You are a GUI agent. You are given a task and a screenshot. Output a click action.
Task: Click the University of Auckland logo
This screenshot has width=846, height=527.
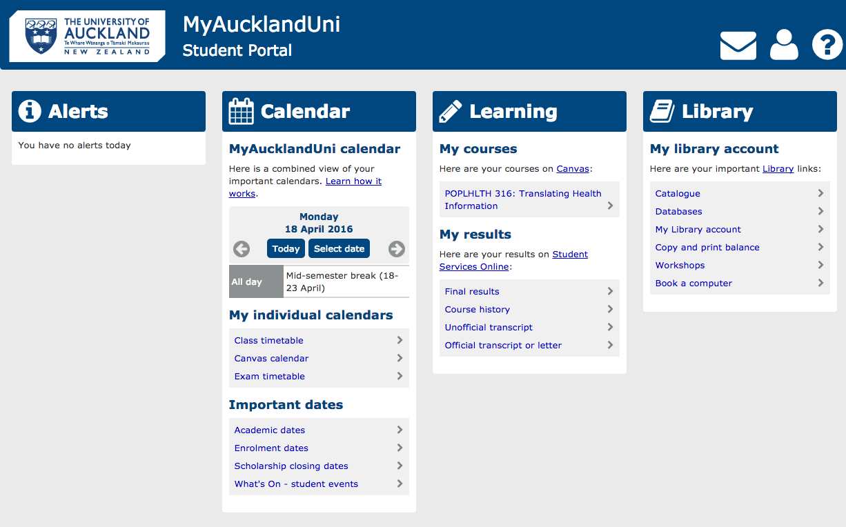(87, 36)
